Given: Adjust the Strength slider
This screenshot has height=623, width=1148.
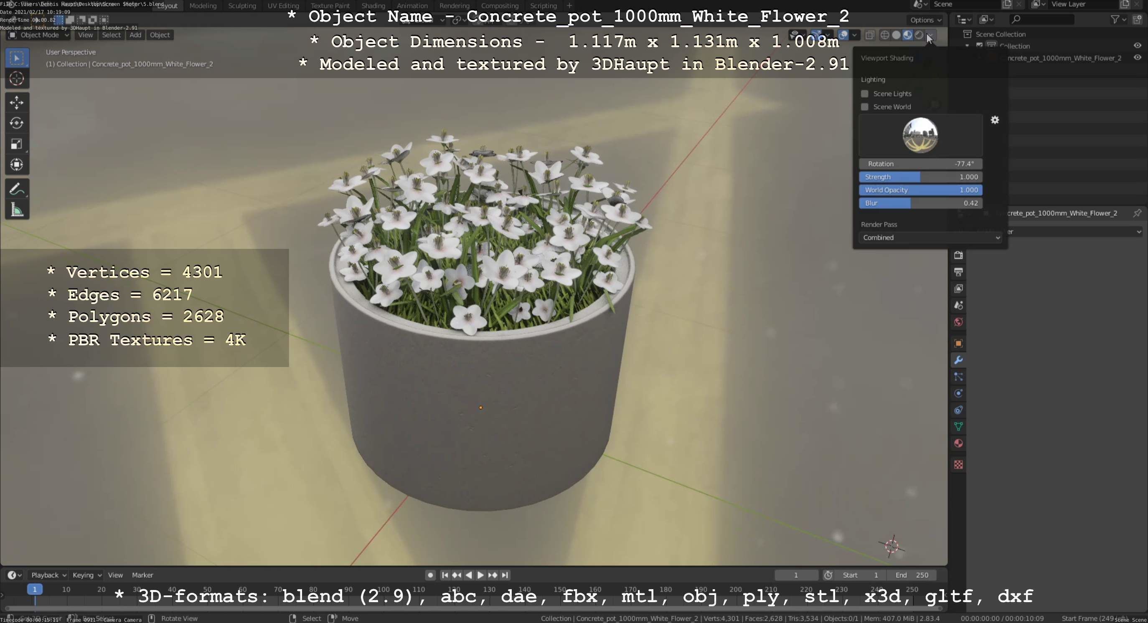Looking at the screenshot, I should 921,177.
